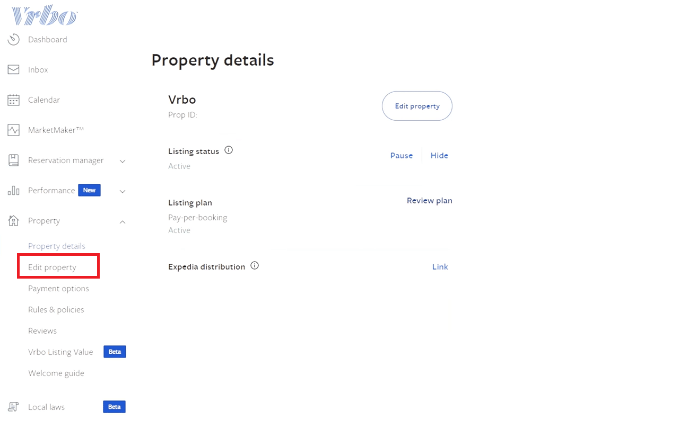Open Local laws via its document icon
688x429 pixels.
(13, 407)
